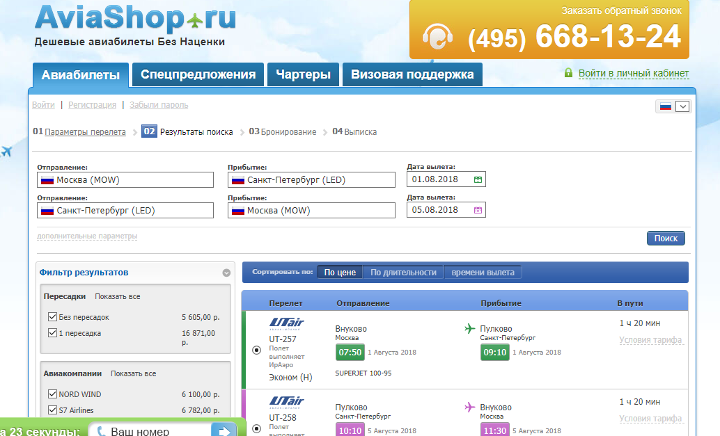Expand дополнительные параметры search options

point(87,236)
